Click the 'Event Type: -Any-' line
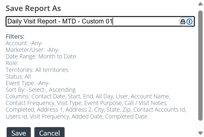The height and width of the screenshot is (137, 204). tap(28, 83)
